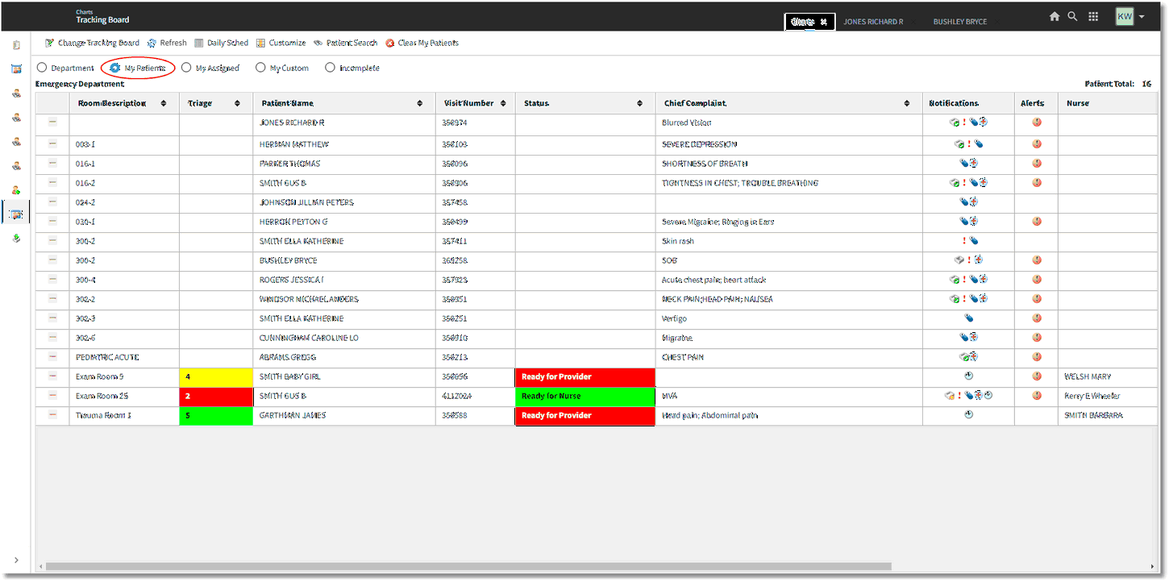Open patient JOHNSON JILLIAN PETERS
This screenshot has height=582, width=1169.
[x=306, y=202]
